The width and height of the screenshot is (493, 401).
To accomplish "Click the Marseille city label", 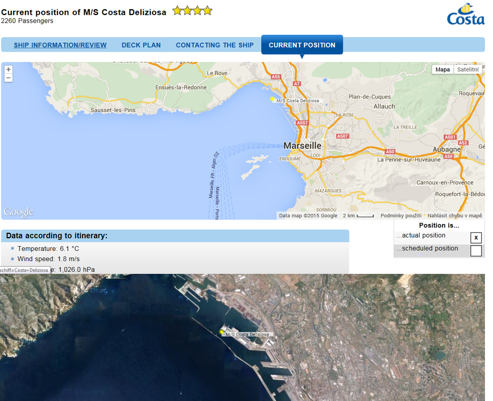I will pyautogui.click(x=302, y=146).
